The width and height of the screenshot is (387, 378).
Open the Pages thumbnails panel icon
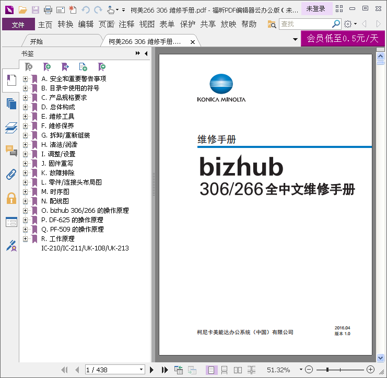pos(11,104)
